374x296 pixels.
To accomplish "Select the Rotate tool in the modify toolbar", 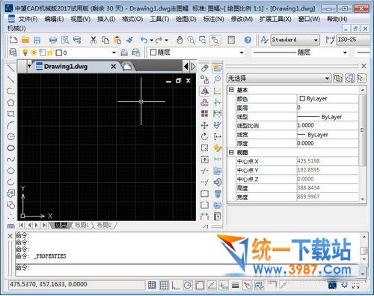I will point(204,136).
